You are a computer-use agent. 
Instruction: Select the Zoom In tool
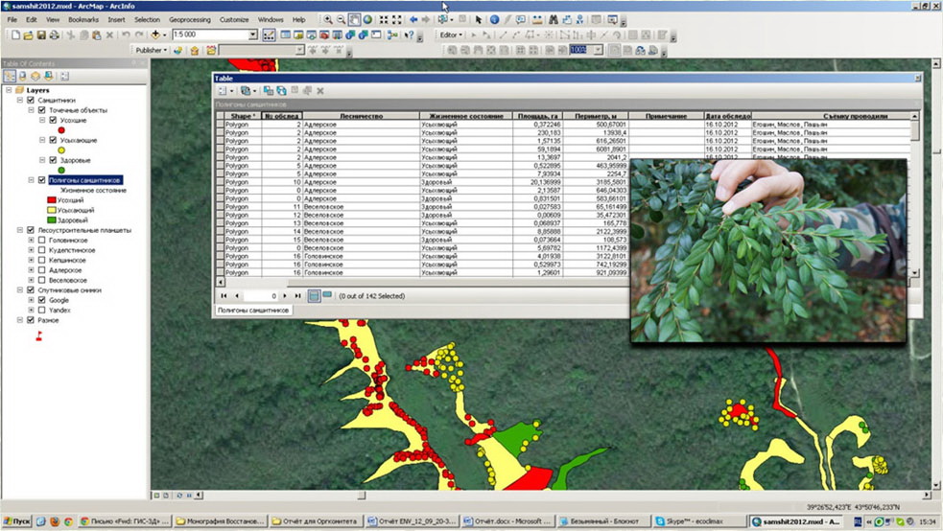click(x=328, y=20)
